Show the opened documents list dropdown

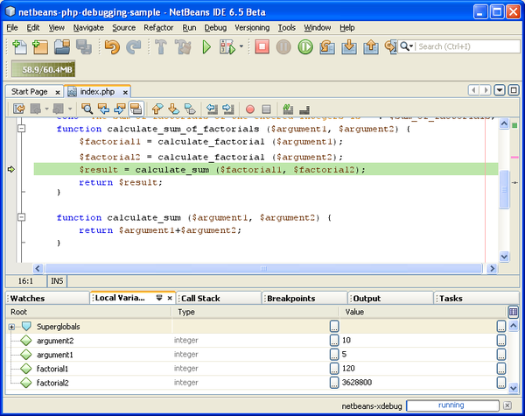500,90
